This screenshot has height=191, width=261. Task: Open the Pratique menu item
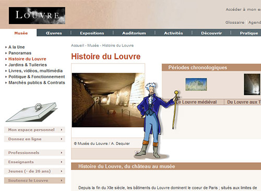point(249,33)
